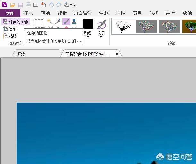Switch to the 共享 ribbon tab
The height and width of the screenshot is (164, 196).
click(171, 13)
